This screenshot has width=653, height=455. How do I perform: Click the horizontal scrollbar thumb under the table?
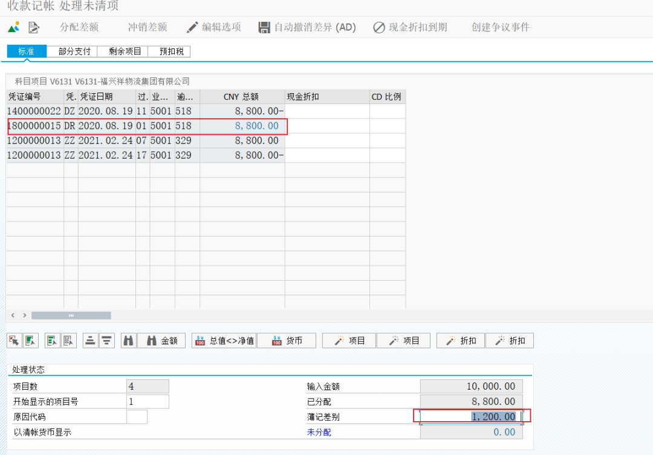[x=71, y=315]
